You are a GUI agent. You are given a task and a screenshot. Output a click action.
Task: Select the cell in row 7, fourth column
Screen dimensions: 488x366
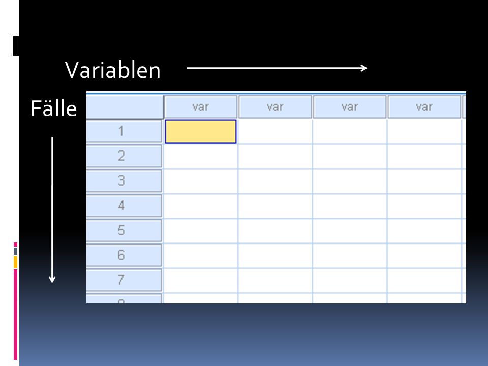424,281
